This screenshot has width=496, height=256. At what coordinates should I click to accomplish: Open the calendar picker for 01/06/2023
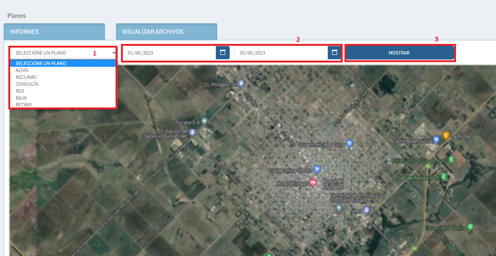pos(223,53)
